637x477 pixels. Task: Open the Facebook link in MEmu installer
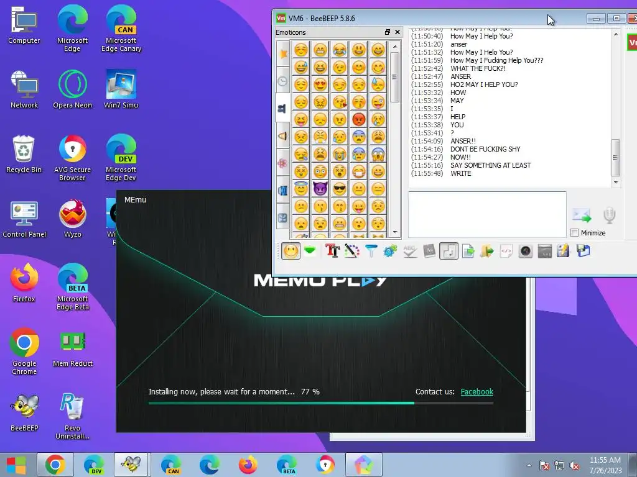[x=477, y=392]
